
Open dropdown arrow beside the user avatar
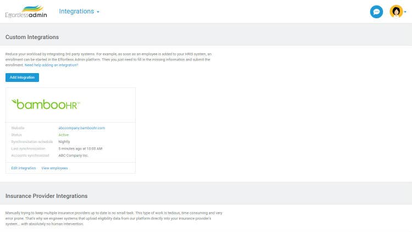click(405, 12)
